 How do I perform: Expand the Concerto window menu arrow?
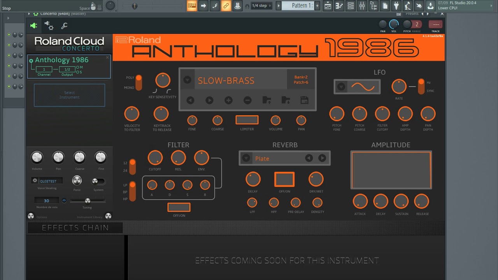coord(29,14)
